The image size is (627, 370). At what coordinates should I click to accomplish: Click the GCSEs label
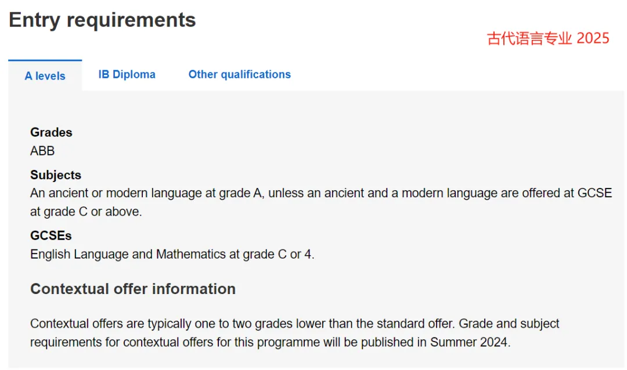click(51, 235)
